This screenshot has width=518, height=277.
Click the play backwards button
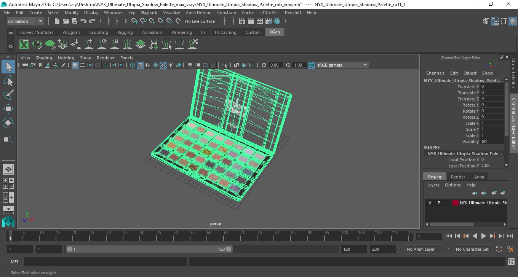pyautogui.click(x=475, y=236)
